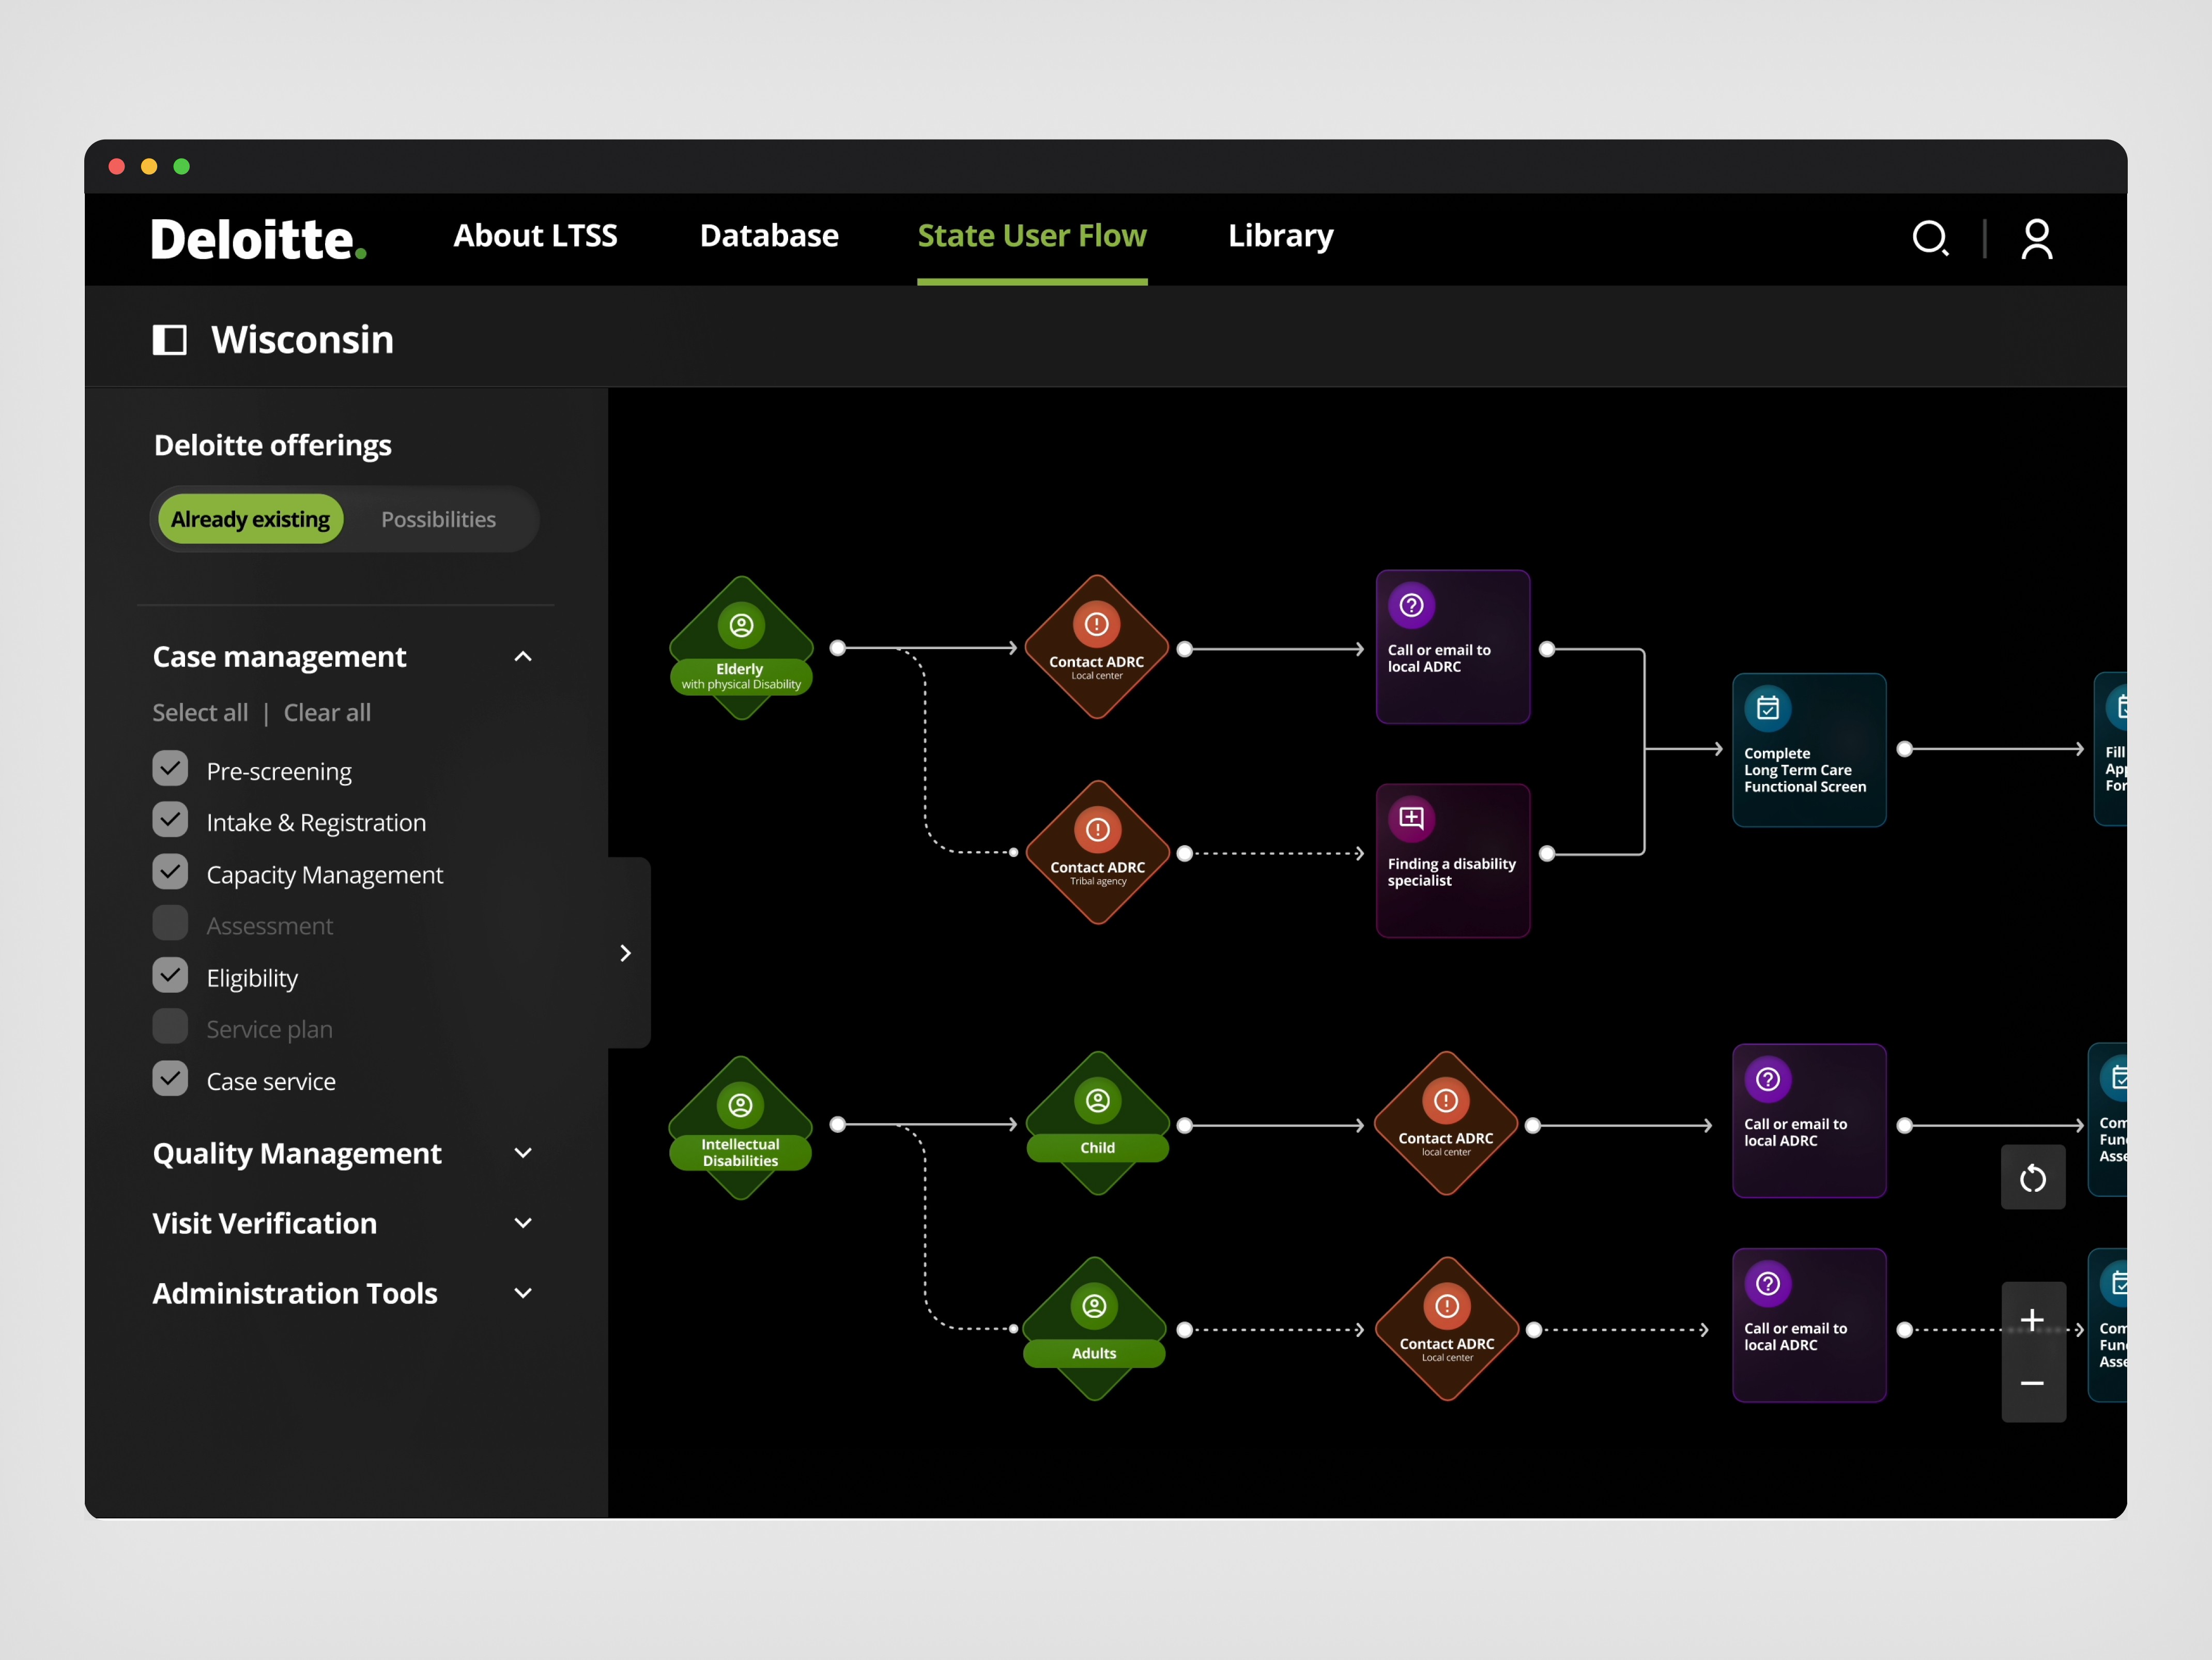Click the sidebar collapse arrow handle

click(626, 953)
